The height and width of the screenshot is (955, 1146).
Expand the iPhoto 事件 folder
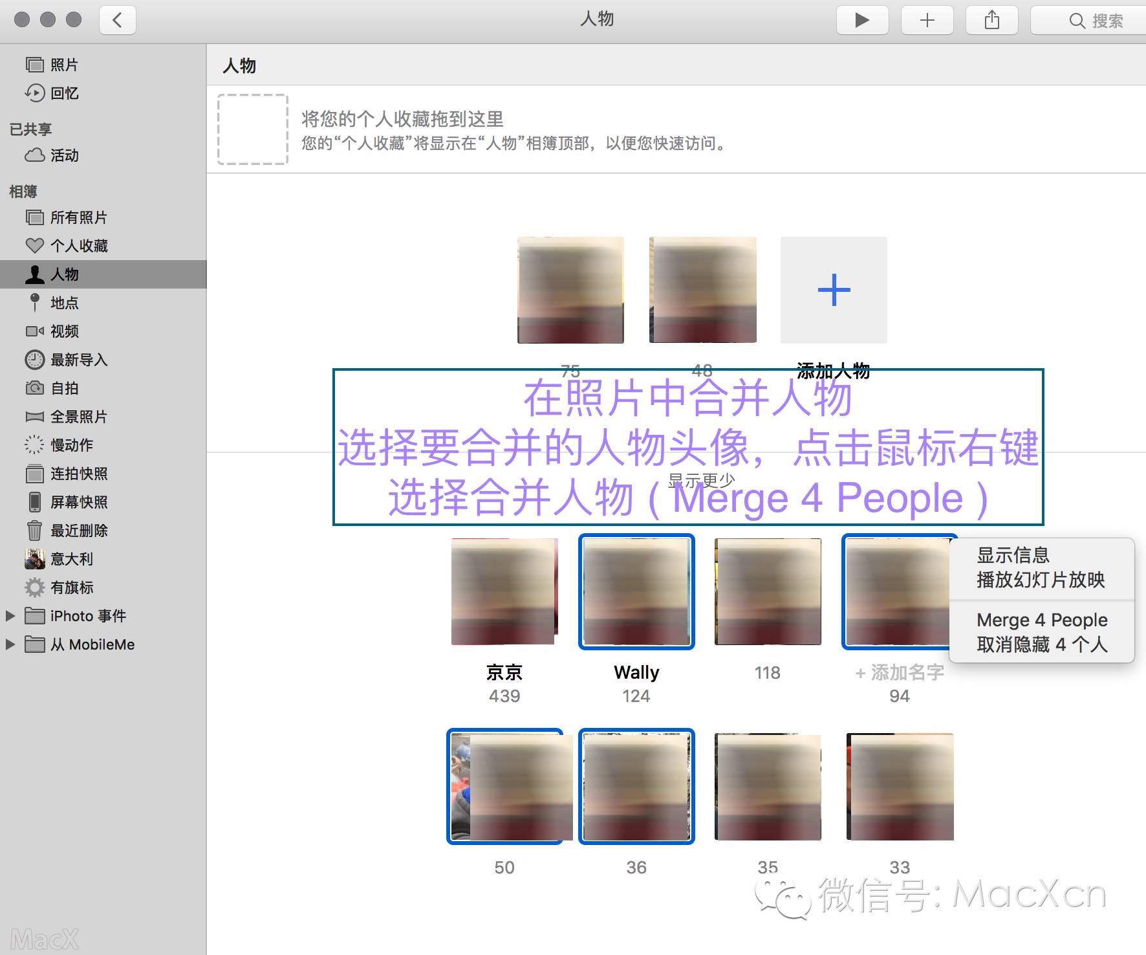[10, 616]
